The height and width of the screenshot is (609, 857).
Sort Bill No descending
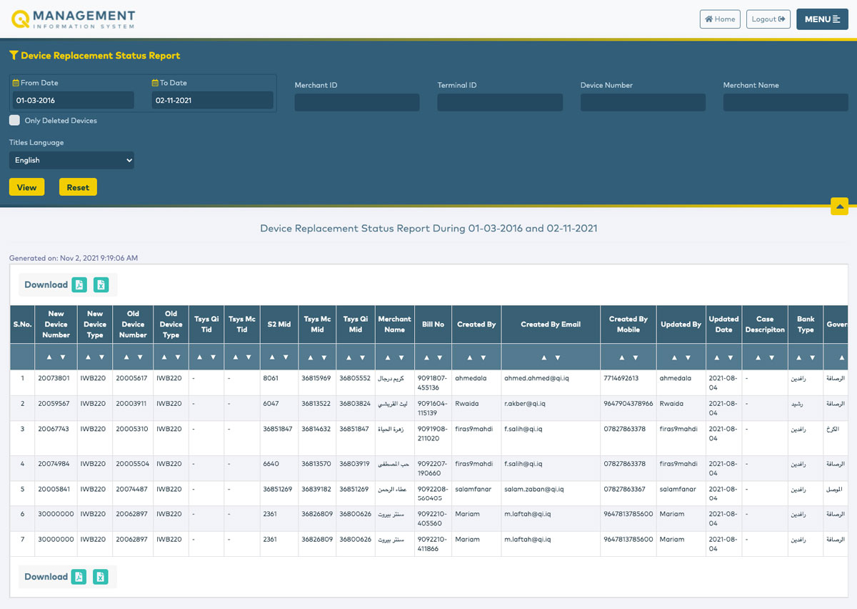coord(440,357)
